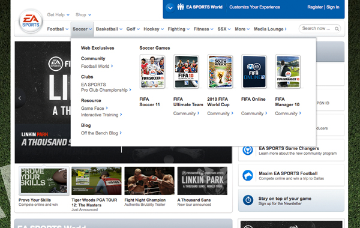Expand the Basketball menu
This screenshot has height=228, width=360.
pyautogui.click(x=109, y=29)
